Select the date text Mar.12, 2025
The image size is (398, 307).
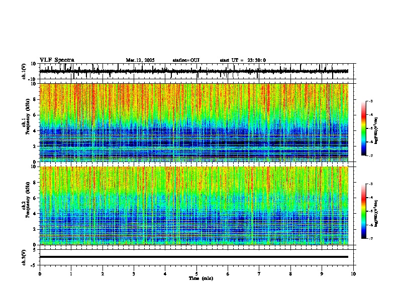pyautogui.click(x=140, y=60)
